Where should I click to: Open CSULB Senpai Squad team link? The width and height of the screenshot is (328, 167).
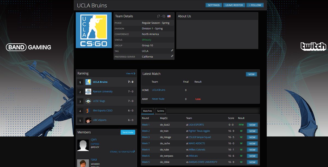[200, 137]
